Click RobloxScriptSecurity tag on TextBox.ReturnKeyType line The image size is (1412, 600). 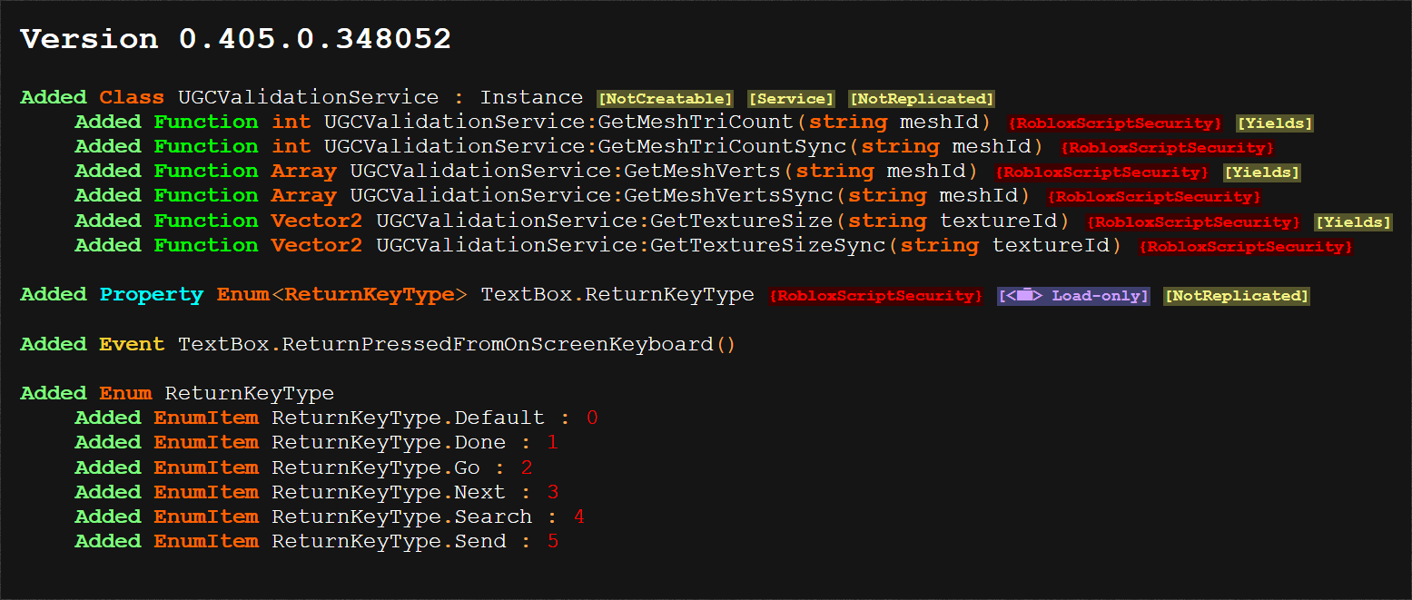[876, 295]
